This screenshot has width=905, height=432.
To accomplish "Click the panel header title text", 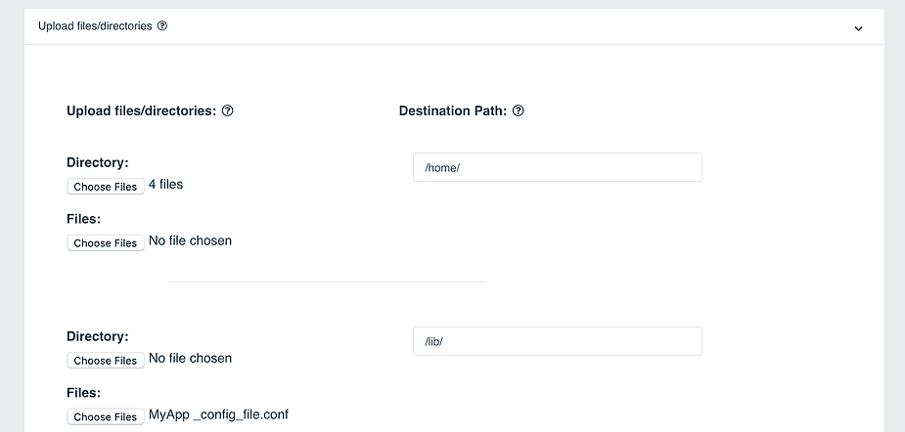I will [95, 26].
